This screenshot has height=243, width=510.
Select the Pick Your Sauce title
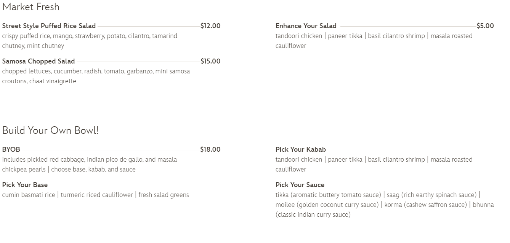pos(300,185)
